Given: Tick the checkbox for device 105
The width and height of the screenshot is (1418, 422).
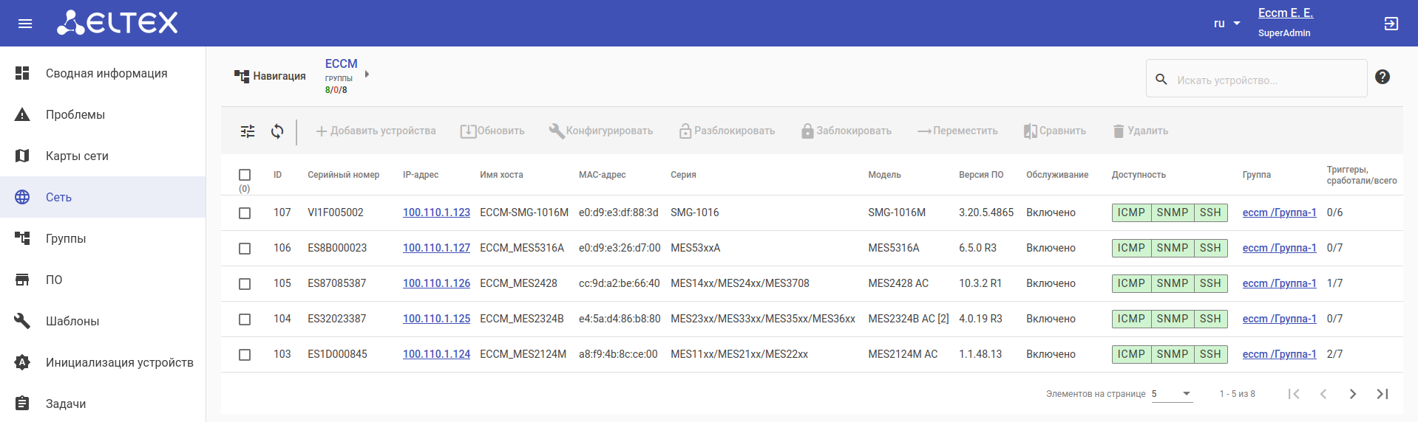Looking at the screenshot, I should tap(245, 284).
